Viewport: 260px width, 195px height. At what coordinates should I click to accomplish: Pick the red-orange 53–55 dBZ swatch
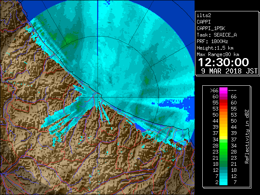coord(223,109)
